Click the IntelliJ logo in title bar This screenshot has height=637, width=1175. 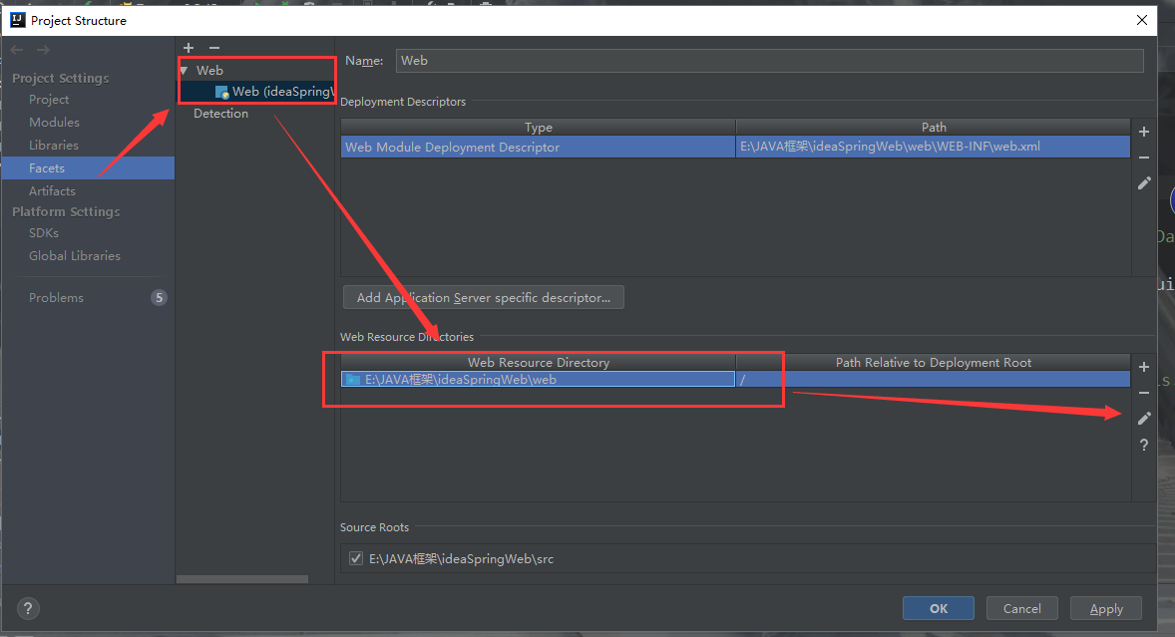pyautogui.click(x=17, y=20)
